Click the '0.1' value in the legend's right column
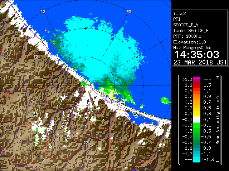 point(207,120)
